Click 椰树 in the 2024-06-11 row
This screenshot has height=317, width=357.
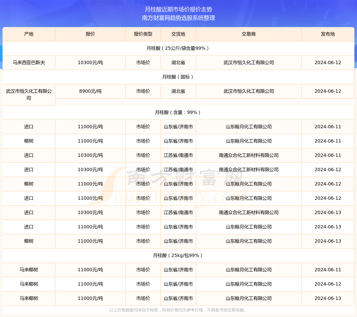tap(29, 141)
